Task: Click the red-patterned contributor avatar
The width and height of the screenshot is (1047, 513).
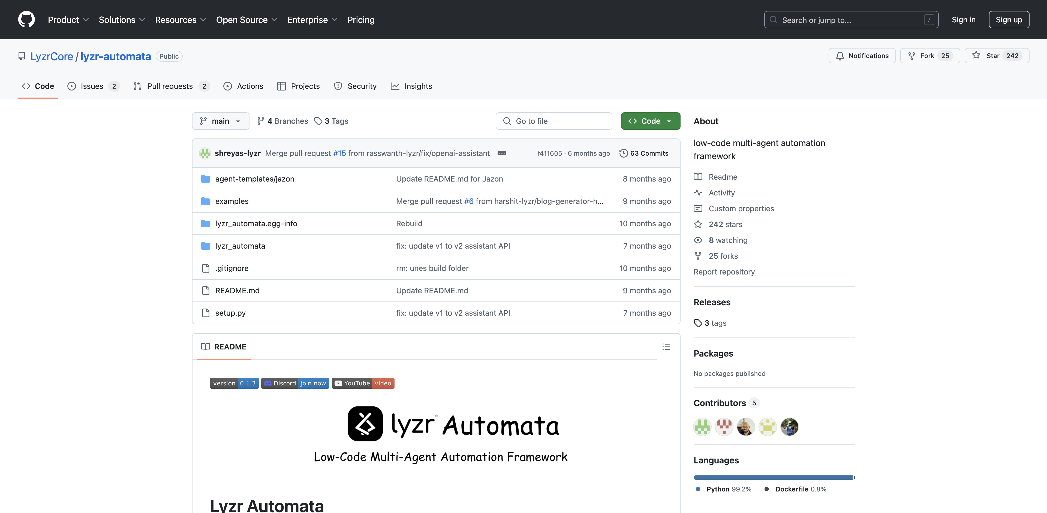Action: [724, 427]
